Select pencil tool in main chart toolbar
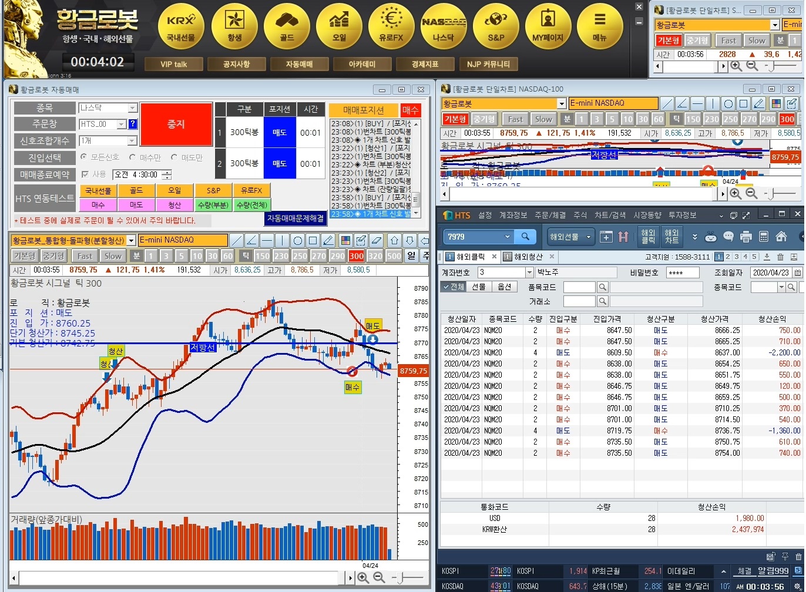Image resolution: width=806 pixels, height=592 pixels. [328, 240]
